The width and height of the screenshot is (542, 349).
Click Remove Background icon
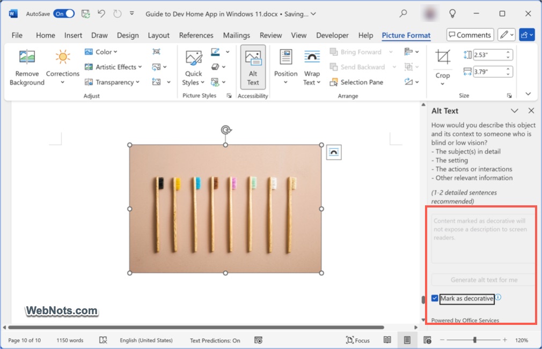[x=27, y=57]
